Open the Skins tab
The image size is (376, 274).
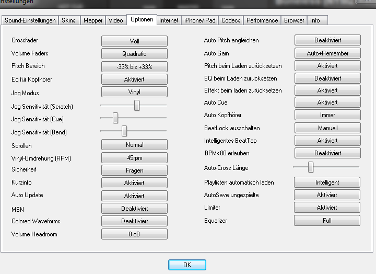68,20
